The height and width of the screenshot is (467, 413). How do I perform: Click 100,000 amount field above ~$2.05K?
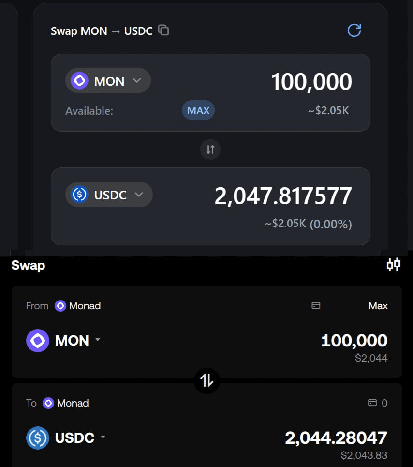(x=311, y=82)
